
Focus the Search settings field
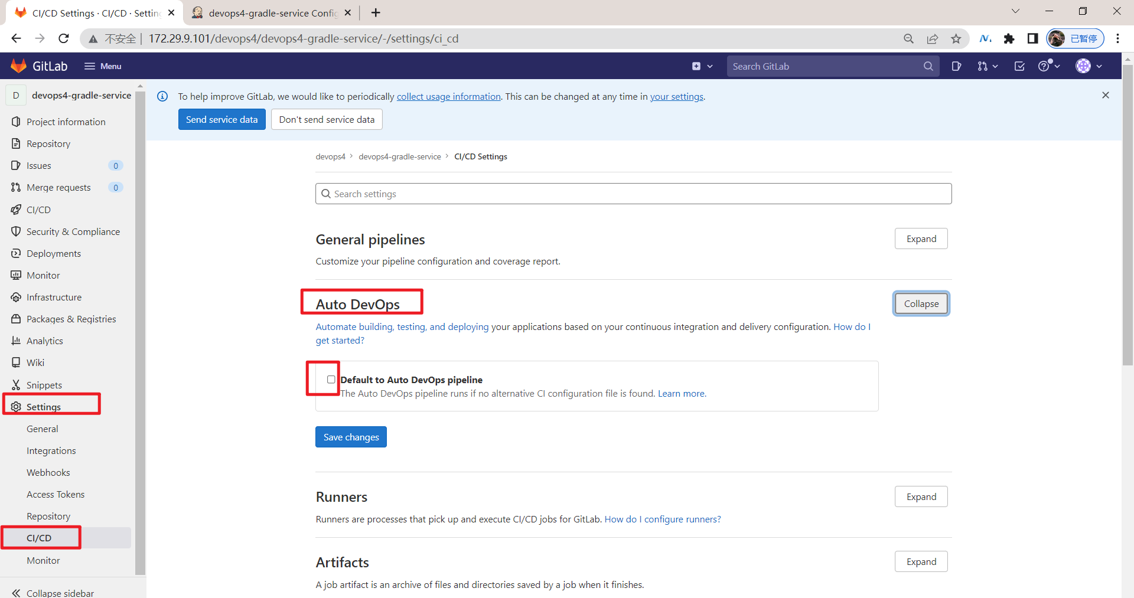tap(633, 194)
